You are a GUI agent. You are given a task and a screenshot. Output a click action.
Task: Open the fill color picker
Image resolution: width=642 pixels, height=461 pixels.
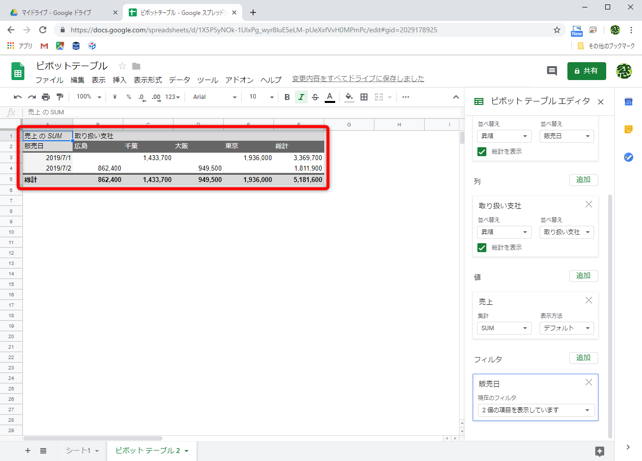coord(349,97)
